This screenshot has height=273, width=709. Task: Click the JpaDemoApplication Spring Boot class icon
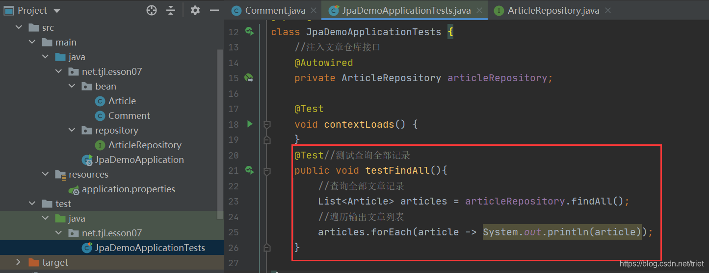[x=87, y=160]
